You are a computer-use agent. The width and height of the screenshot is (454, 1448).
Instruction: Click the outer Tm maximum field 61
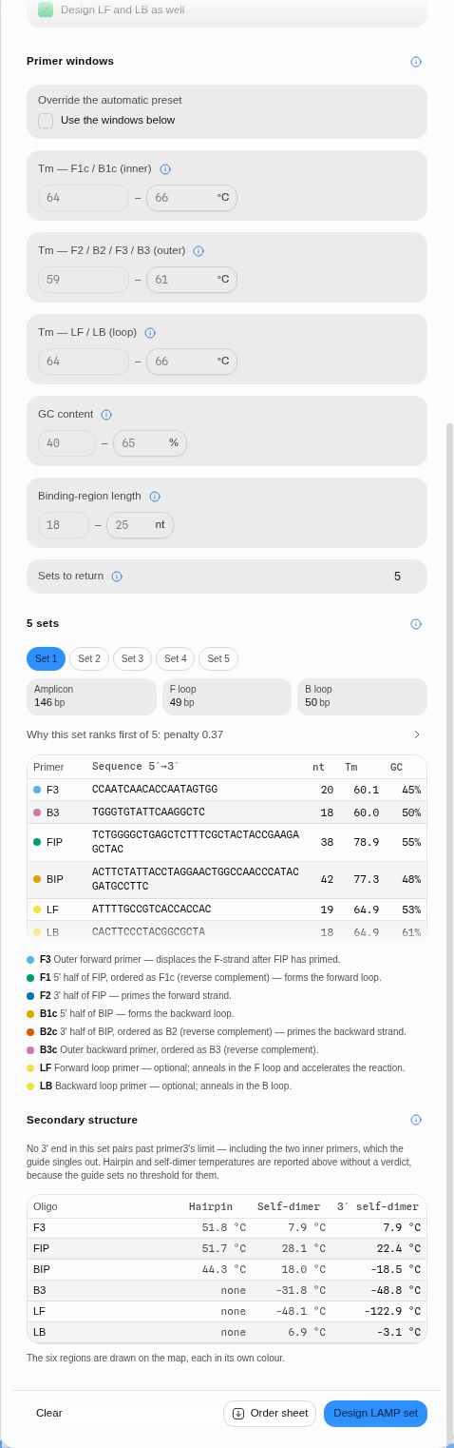click(x=192, y=280)
